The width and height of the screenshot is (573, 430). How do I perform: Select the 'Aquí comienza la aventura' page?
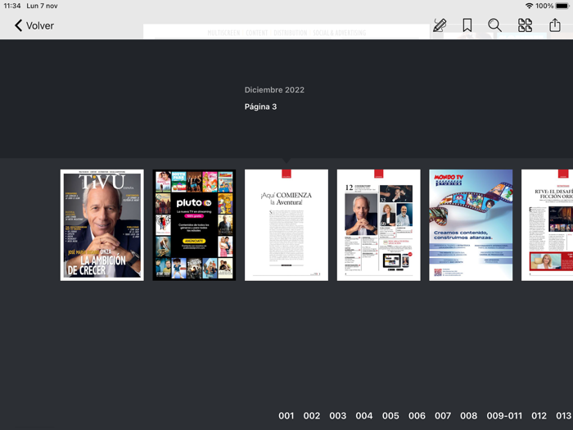point(286,225)
